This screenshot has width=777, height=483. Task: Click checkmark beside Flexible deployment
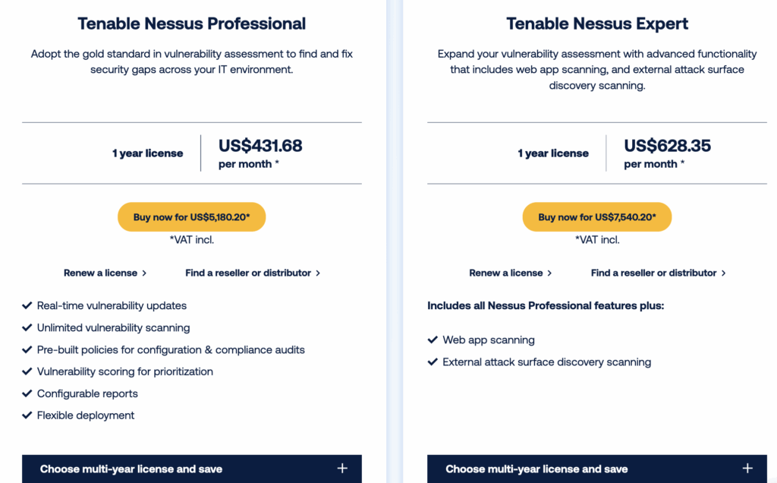click(27, 415)
